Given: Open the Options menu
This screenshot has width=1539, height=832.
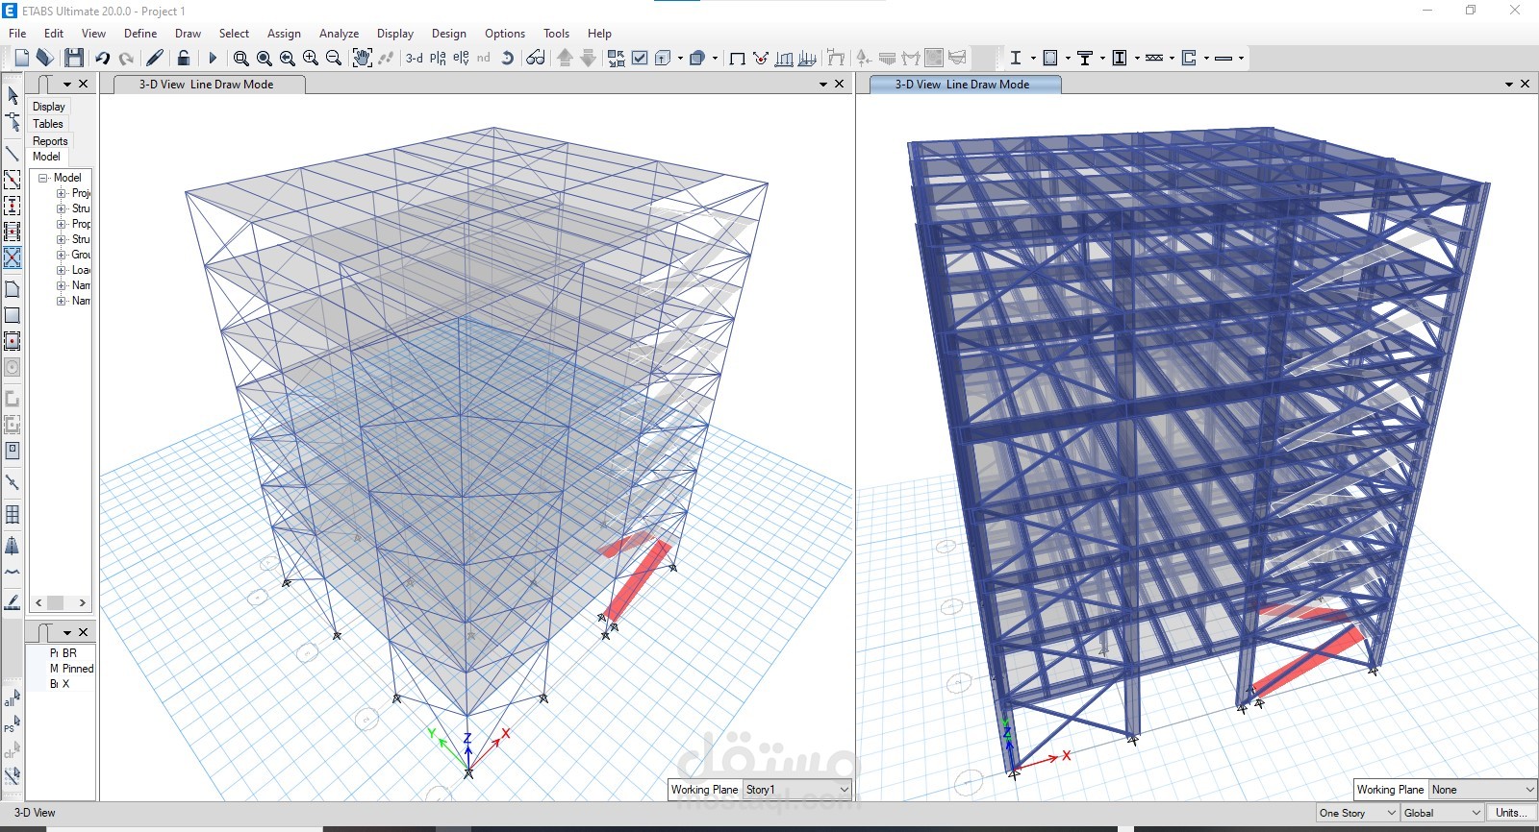Looking at the screenshot, I should pyautogui.click(x=505, y=34).
